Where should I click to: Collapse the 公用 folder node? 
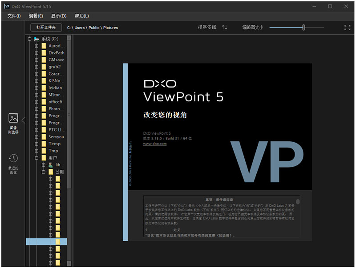[x=44, y=172]
